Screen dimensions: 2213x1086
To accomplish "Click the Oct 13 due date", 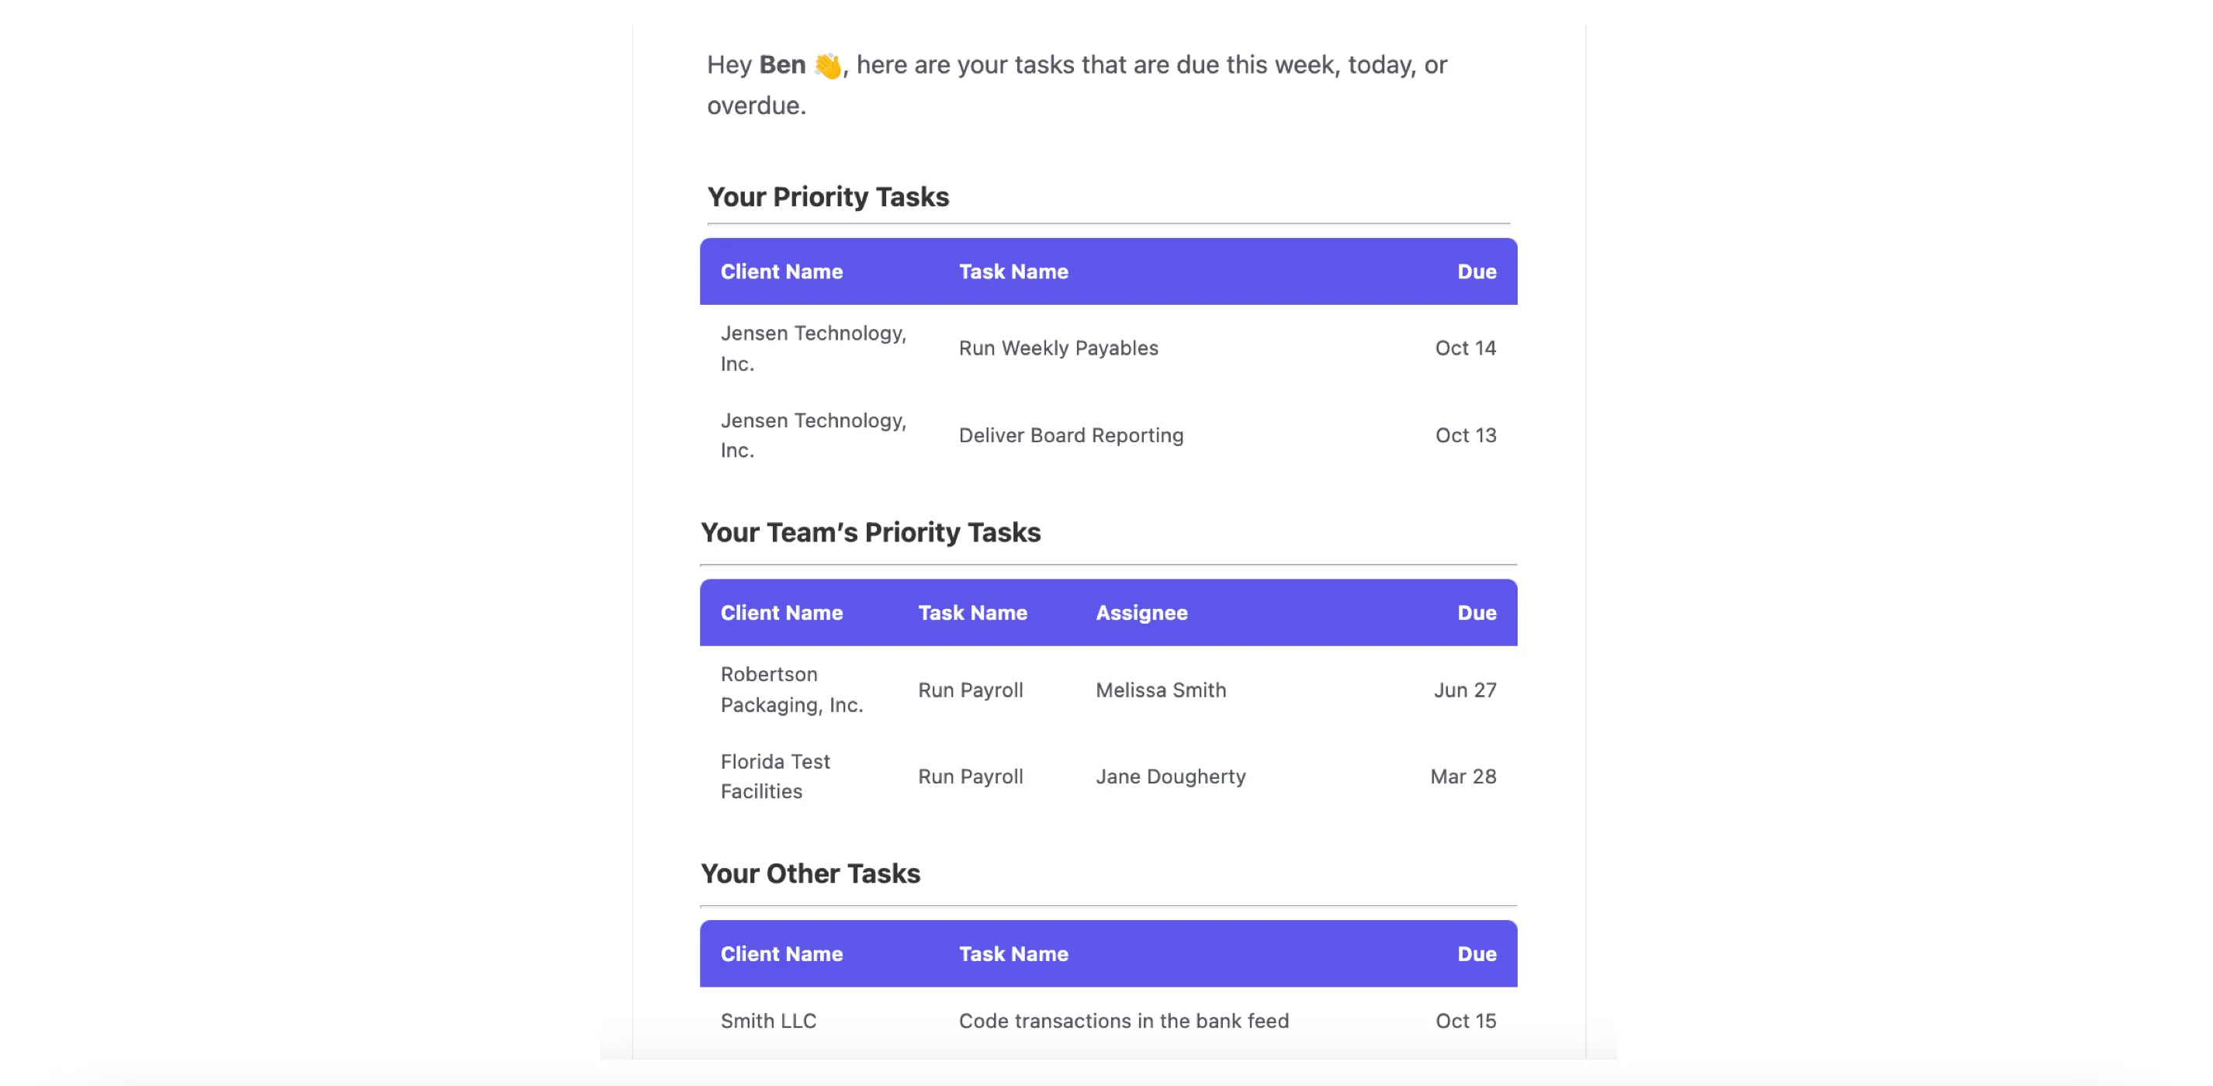I will pos(1466,435).
